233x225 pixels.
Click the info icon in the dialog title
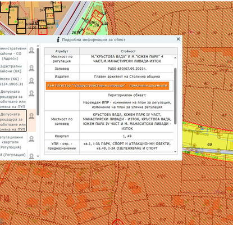(x=58, y=39)
